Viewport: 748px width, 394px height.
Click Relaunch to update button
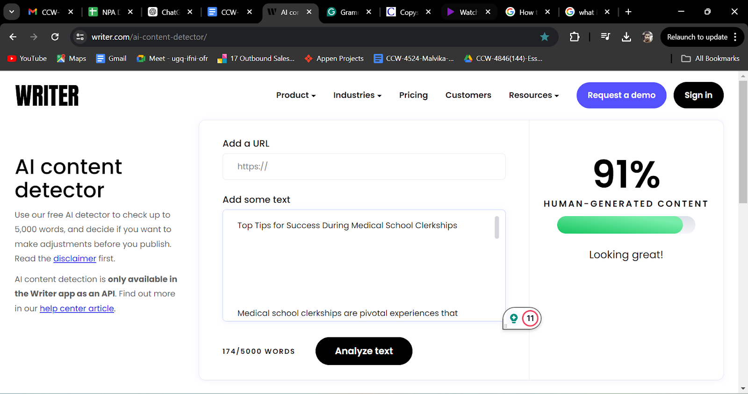697,37
